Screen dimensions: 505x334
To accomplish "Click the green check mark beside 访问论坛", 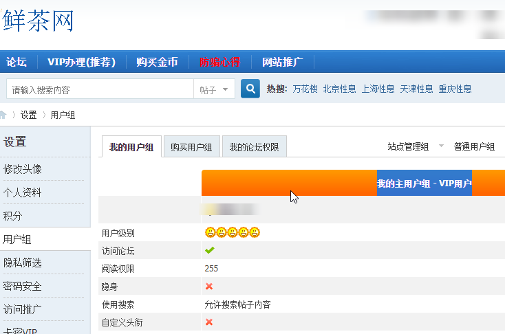I will coord(210,250).
